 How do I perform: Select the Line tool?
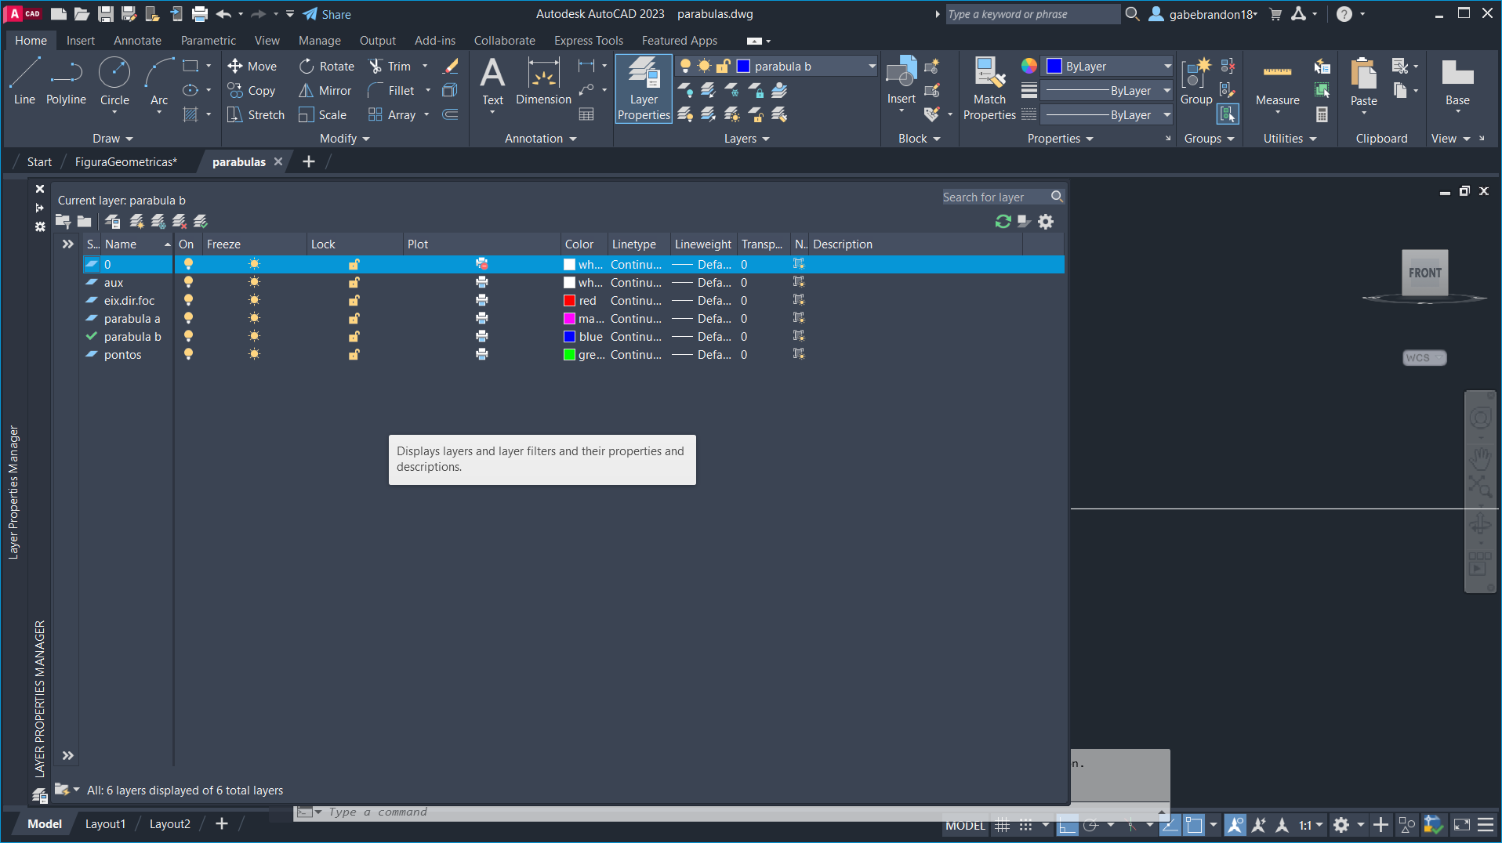(24, 81)
